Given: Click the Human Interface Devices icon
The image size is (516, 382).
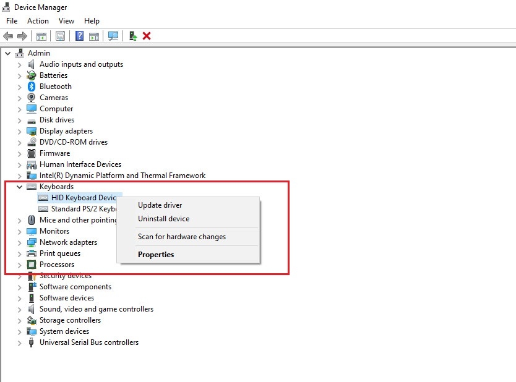Looking at the screenshot, I should coord(32,164).
